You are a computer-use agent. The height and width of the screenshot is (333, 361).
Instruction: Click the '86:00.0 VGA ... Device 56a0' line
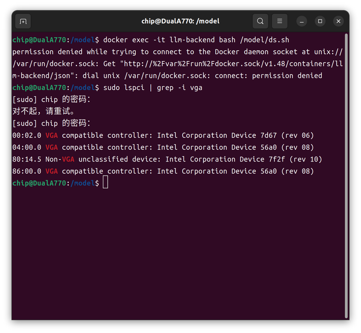[163, 171]
